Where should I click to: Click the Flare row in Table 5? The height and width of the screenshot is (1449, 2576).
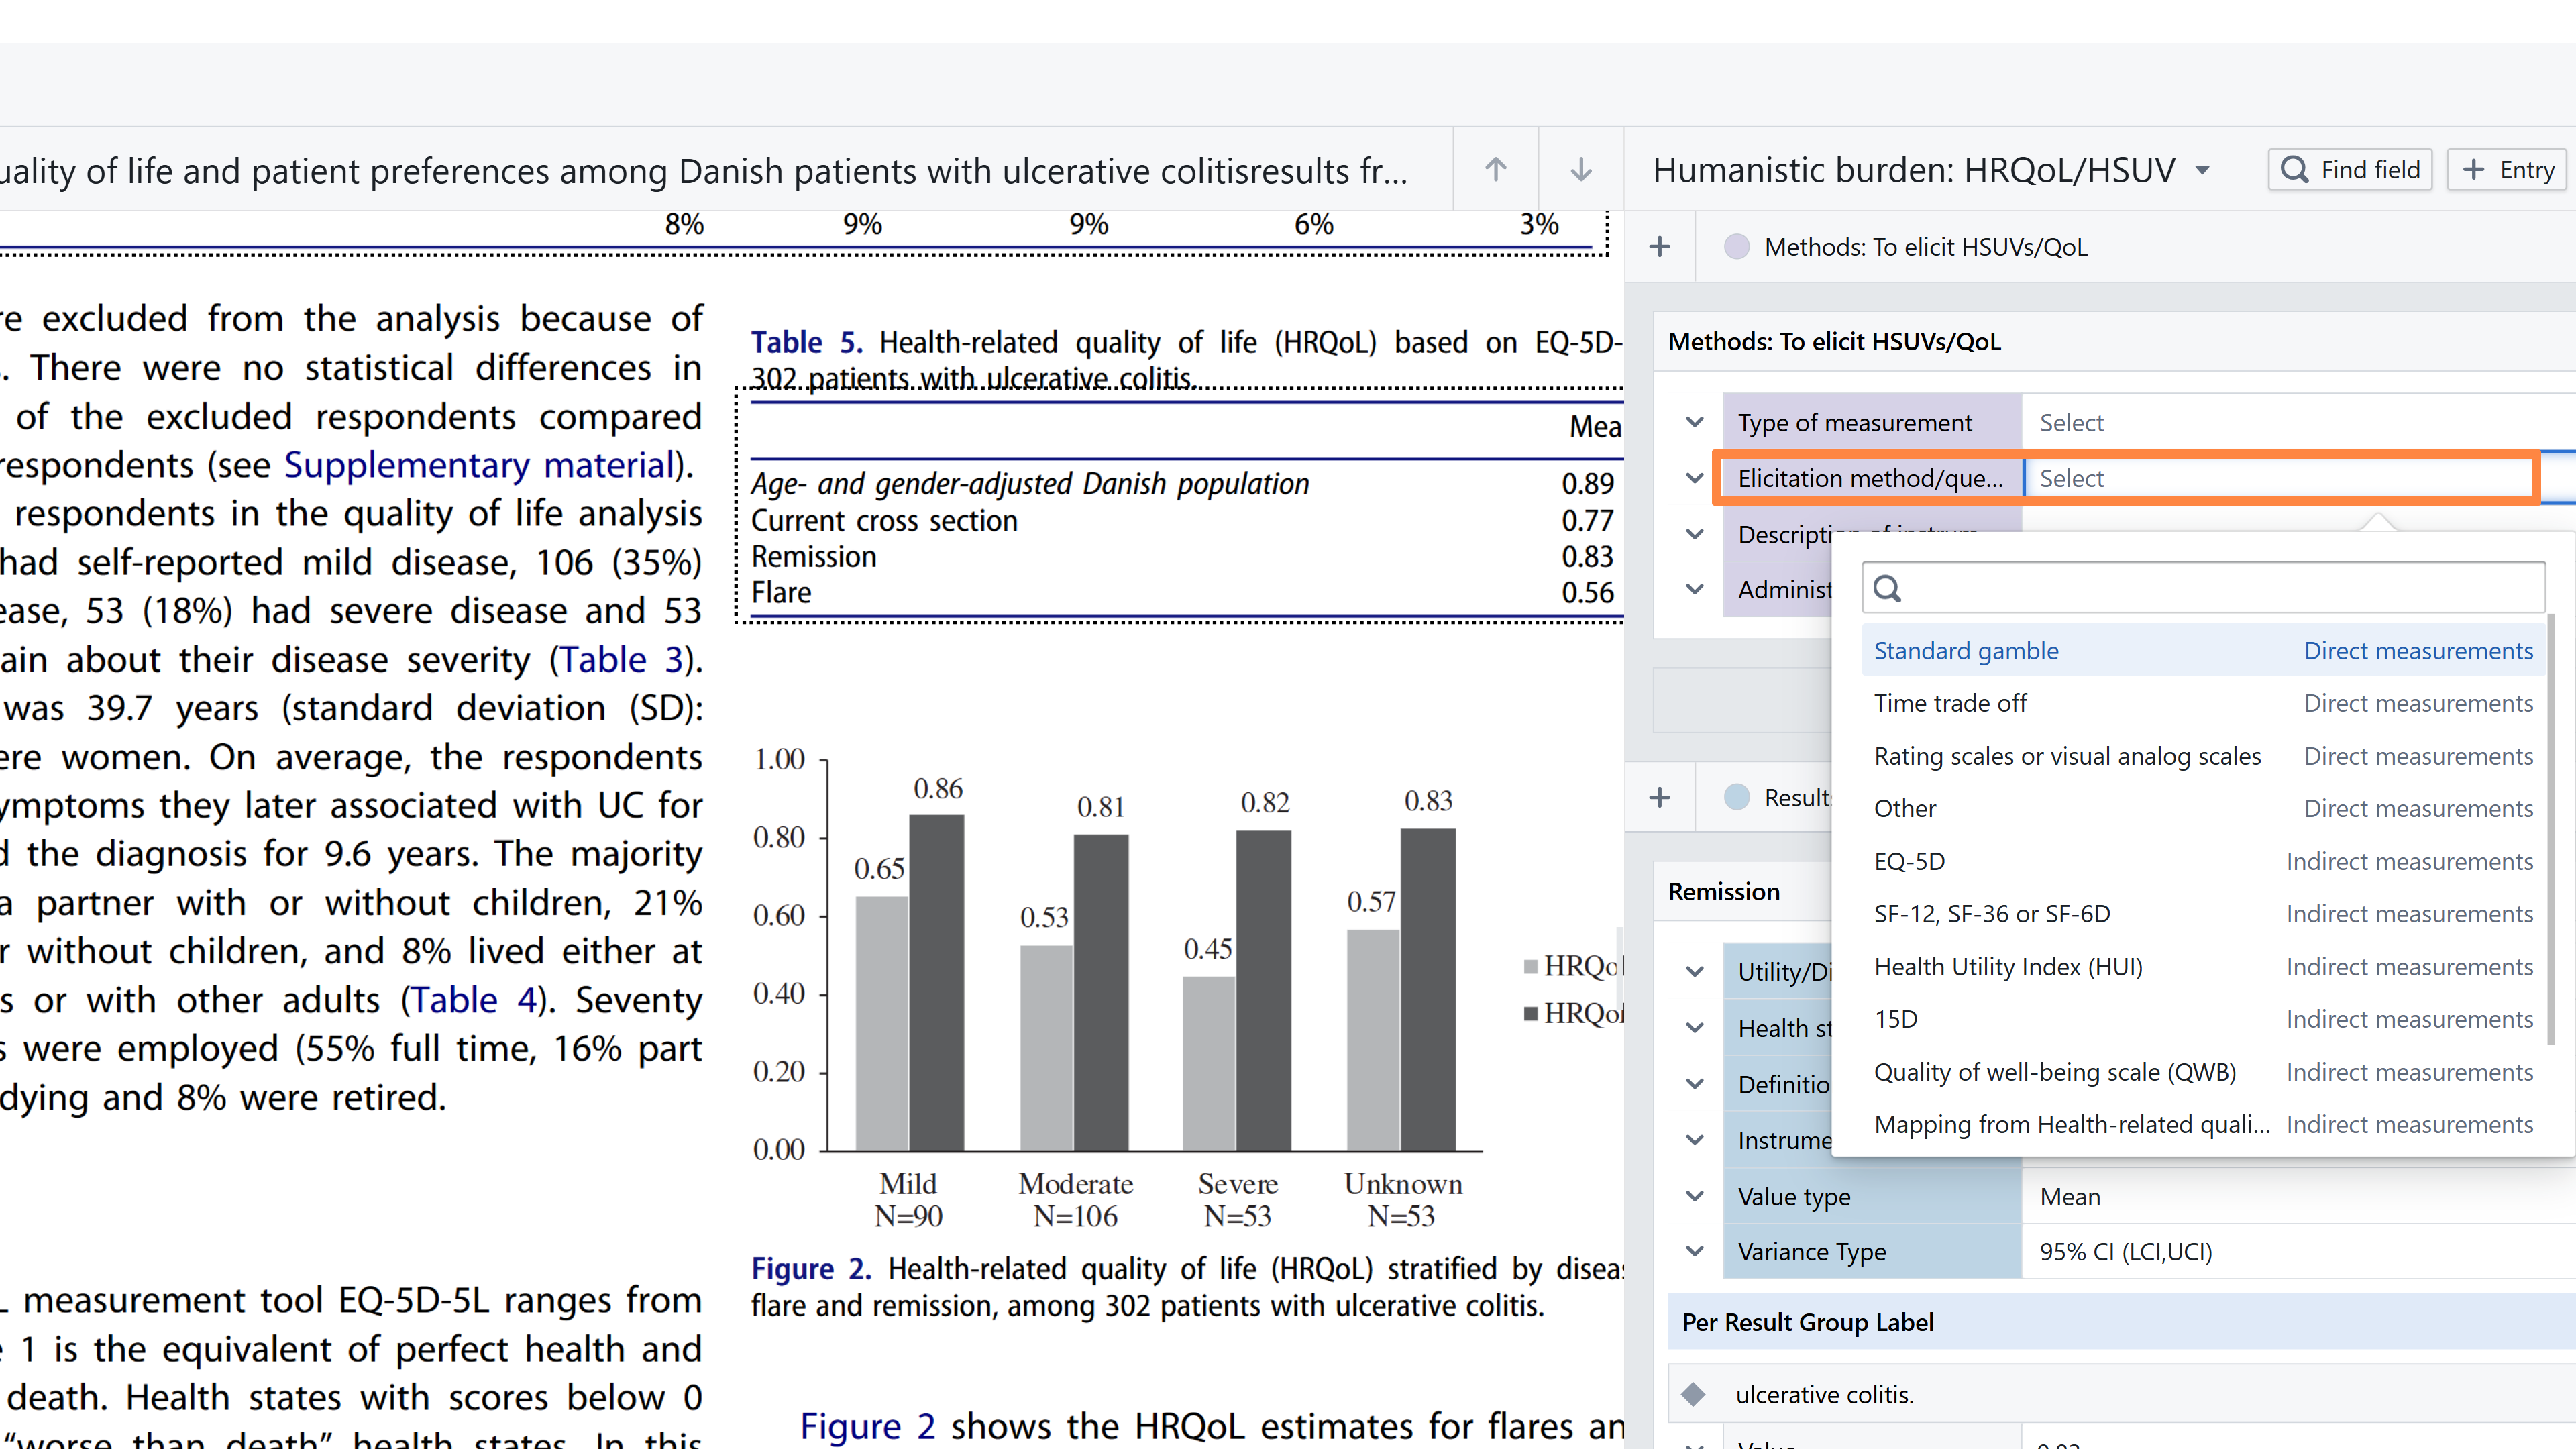[1182, 592]
